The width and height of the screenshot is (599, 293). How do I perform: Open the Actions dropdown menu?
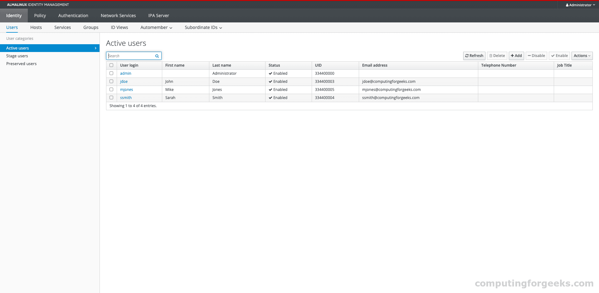point(582,55)
